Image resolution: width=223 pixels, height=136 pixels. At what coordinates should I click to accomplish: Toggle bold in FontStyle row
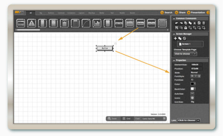[x=192, y=76]
